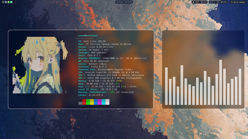The width and height of the screenshot is (248, 139).
Task: Open the Wi-Fi network indicator
Action: coord(238,2)
